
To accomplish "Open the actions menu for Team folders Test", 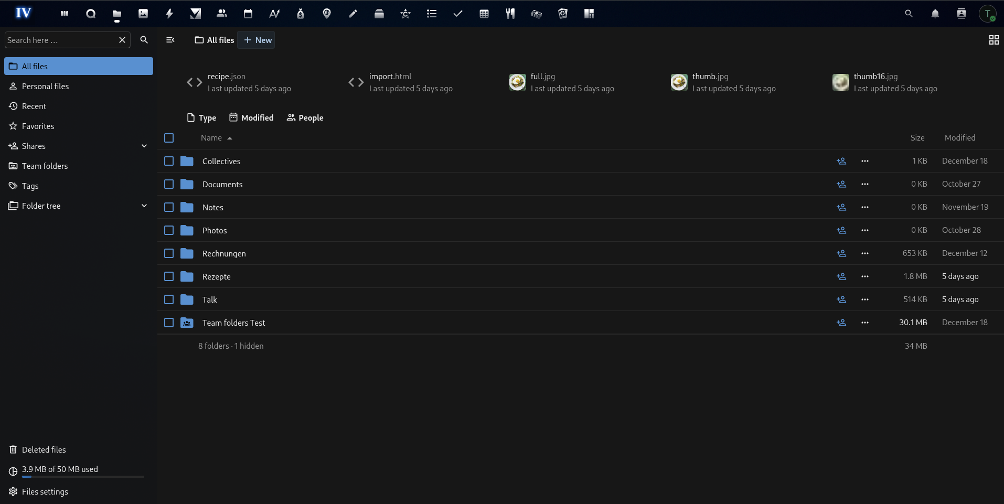I will [864, 323].
